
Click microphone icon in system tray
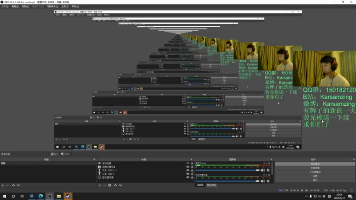[x=311, y=196]
